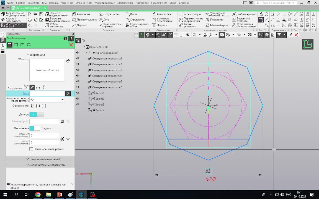This screenshot has width=319, height=199.
Task: Toggle visibility of Начало координат
Action: [x=78, y=53]
